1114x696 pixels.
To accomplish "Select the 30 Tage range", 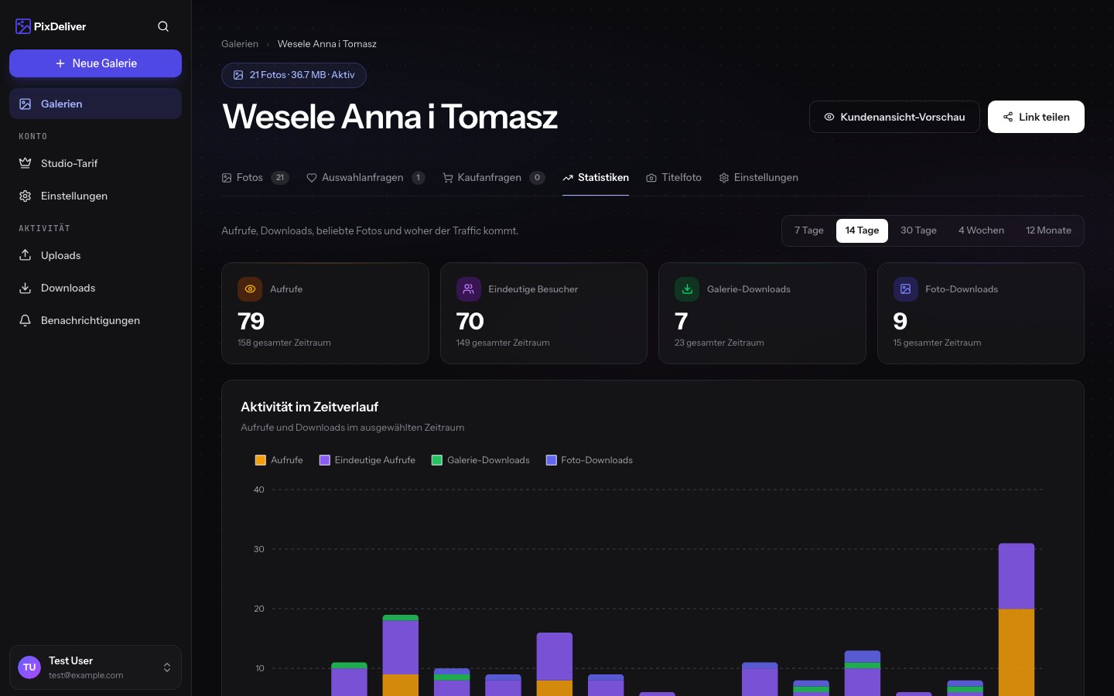I will (918, 230).
